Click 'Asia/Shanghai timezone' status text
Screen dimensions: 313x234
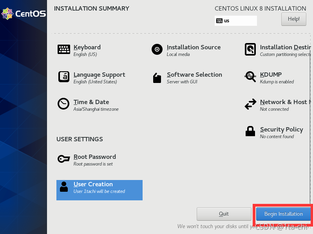[96, 109]
